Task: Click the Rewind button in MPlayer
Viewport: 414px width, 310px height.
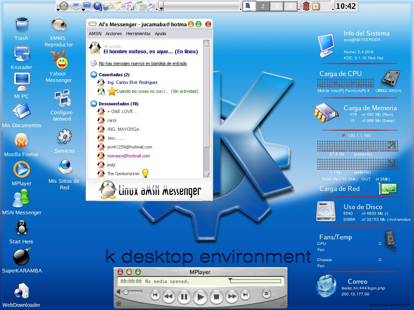Action: coord(169,296)
